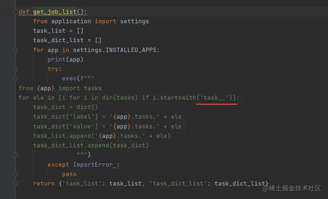Click the 'task_list.append(' line
Image resolution: width=328 pixels, height=199 pixels.
tap(102, 136)
